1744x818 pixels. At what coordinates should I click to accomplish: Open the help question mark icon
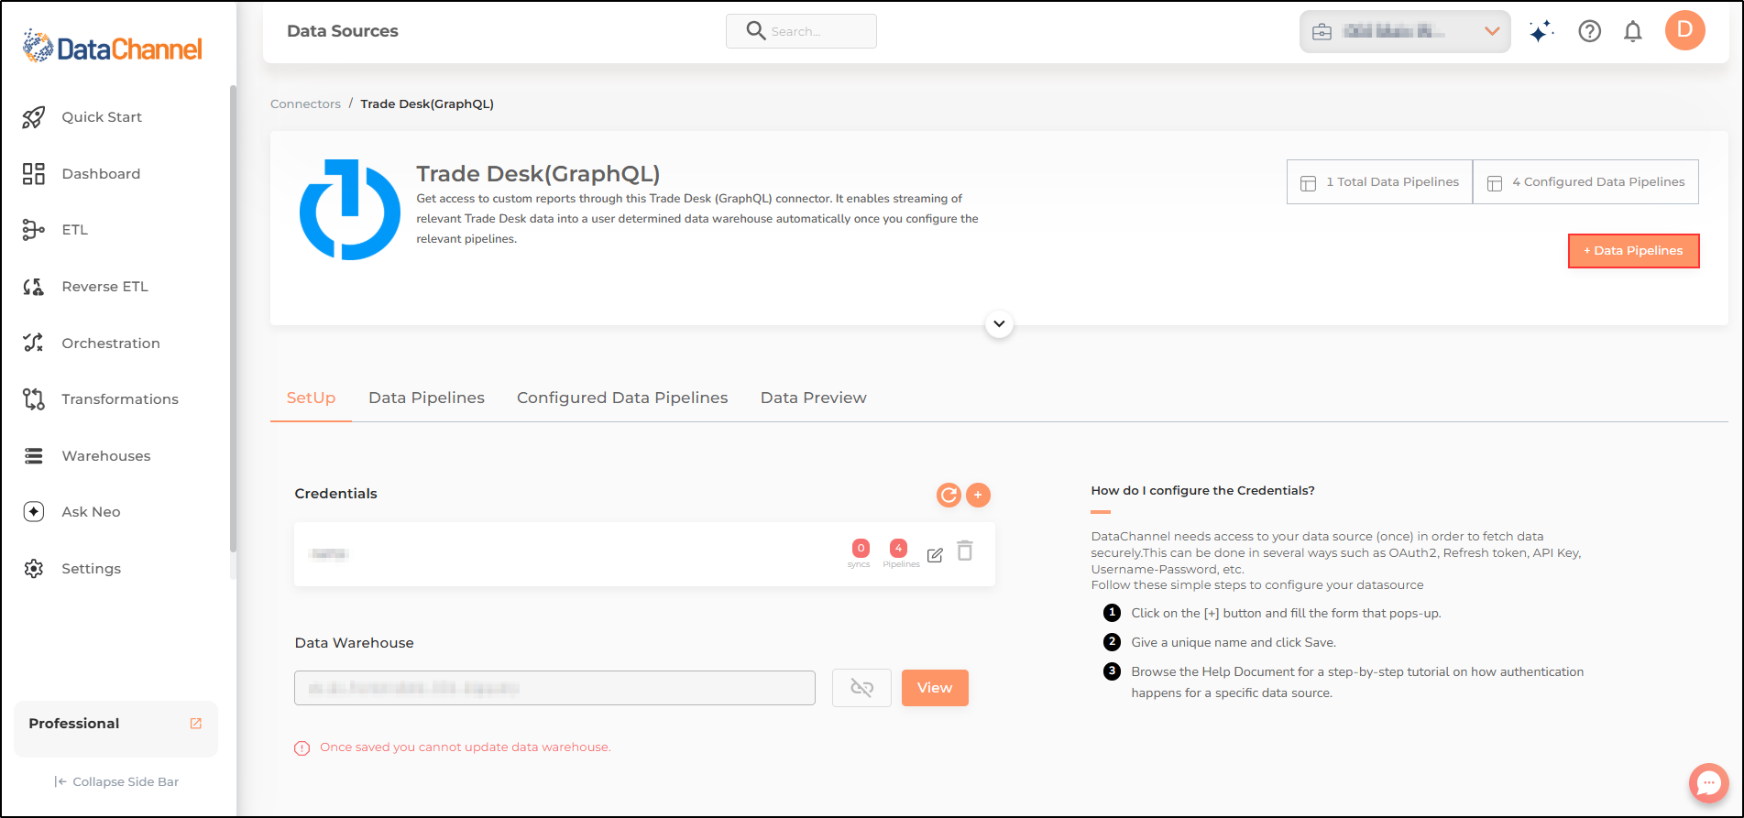click(1590, 32)
